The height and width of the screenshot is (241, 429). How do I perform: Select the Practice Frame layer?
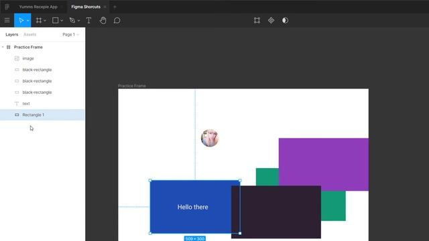42,47
